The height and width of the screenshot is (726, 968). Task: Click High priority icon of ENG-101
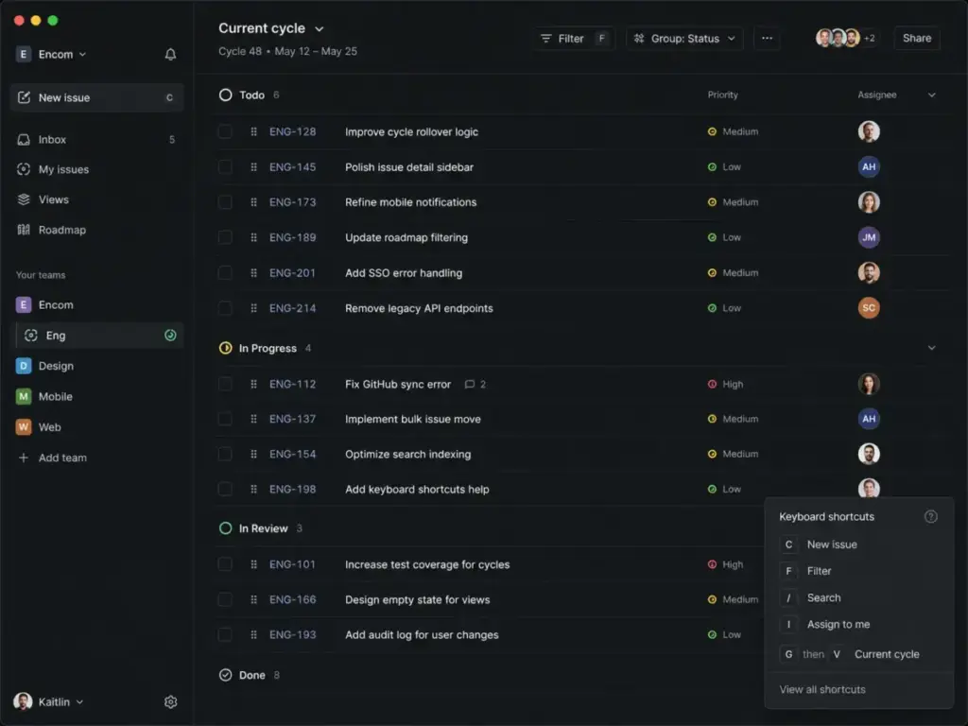pos(712,564)
